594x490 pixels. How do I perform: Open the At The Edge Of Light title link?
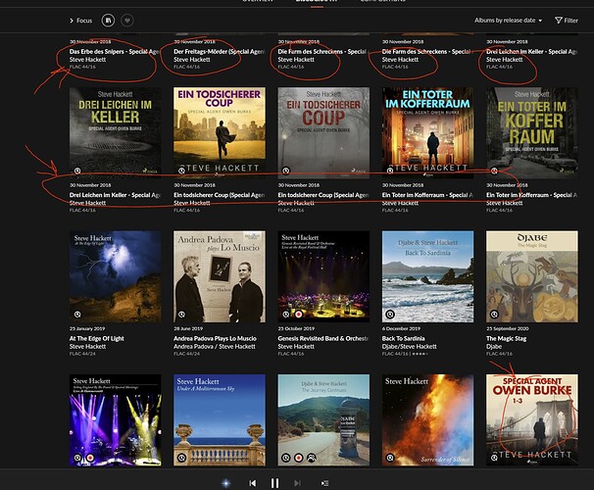(97, 338)
